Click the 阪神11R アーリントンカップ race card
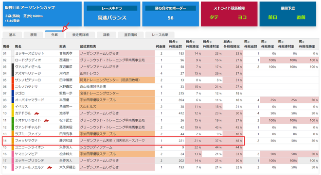The width and height of the screenshot is (321, 175). click(42, 14)
